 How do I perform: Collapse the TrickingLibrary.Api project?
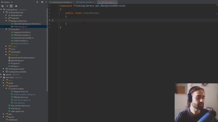point(4,12)
